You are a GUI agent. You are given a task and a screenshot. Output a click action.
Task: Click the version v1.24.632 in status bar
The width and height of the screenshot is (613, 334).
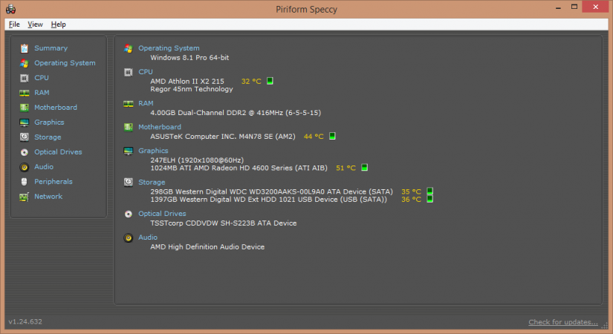pyautogui.click(x=25, y=321)
